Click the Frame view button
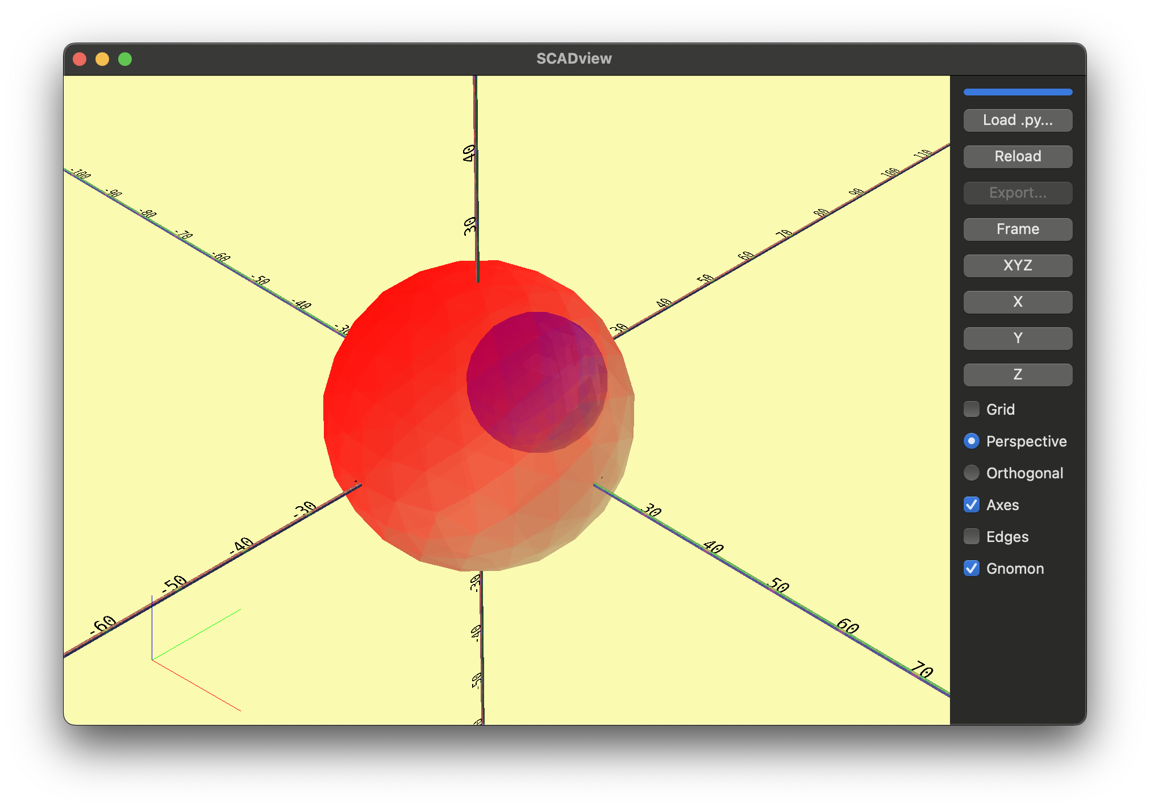The image size is (1150, 809). [x=1017, y=230]
